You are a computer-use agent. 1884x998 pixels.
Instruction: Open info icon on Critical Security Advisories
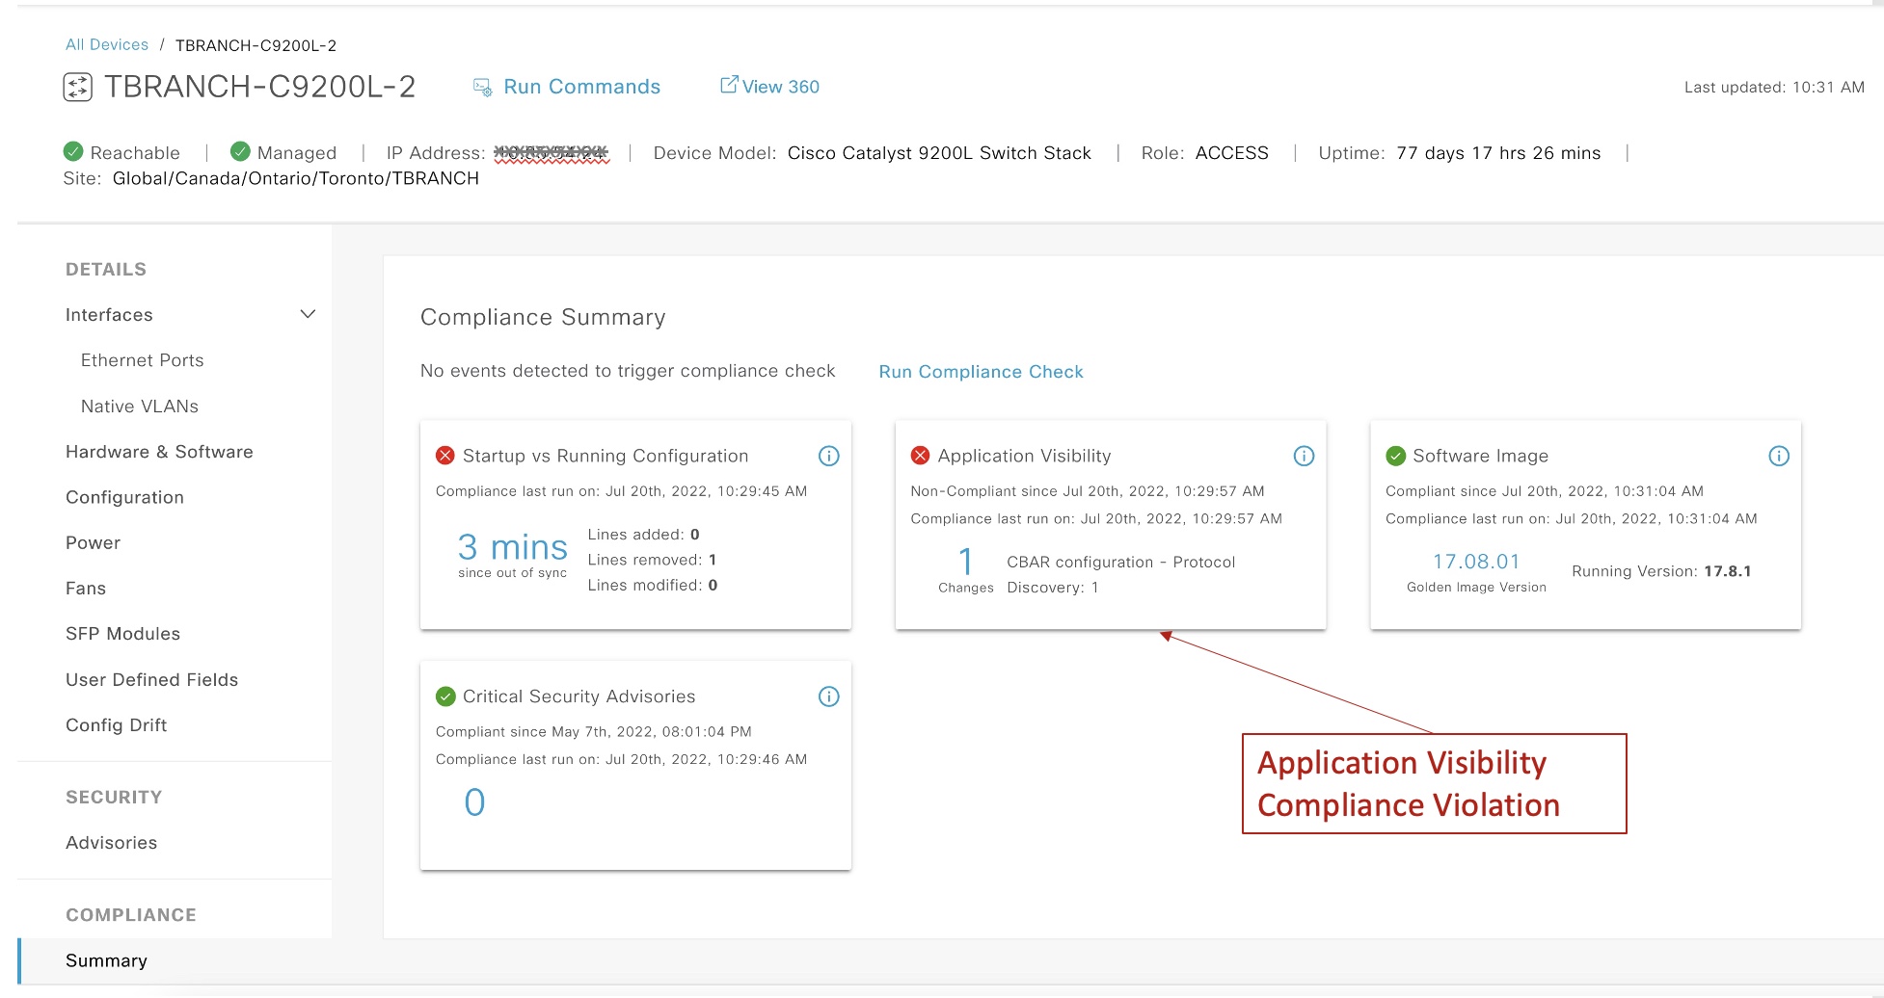pos(828,696)
